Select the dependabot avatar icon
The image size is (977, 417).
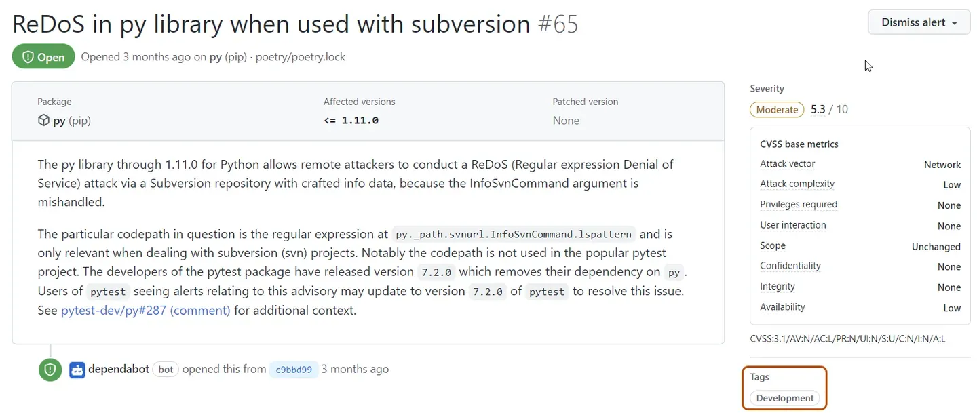click(77, 369)
